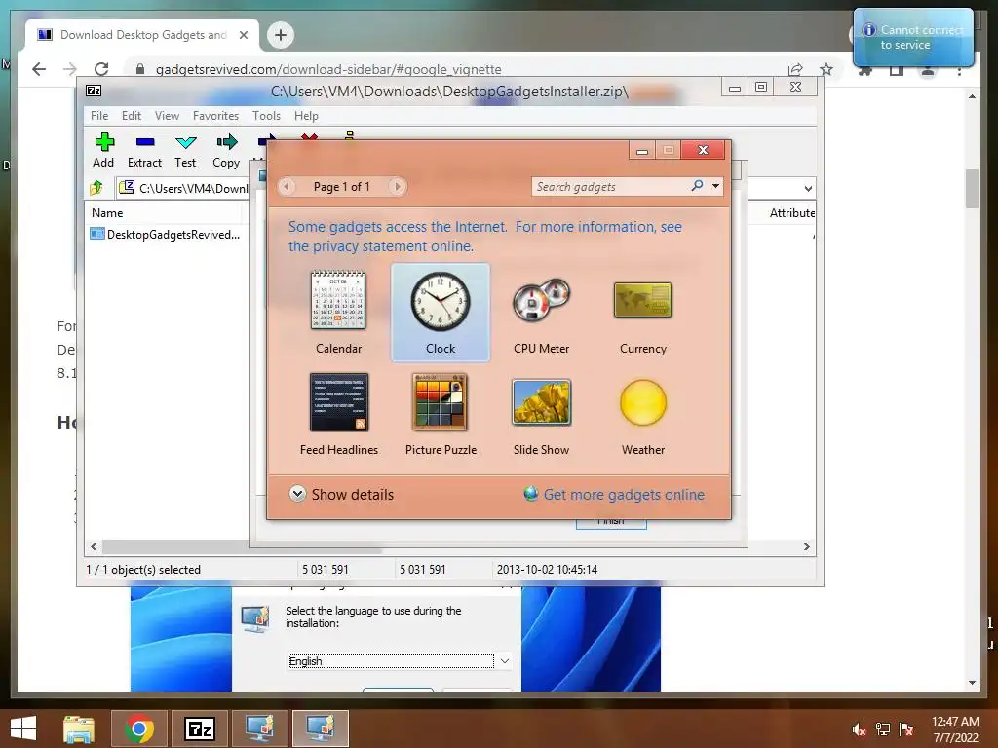Click Chrome page scrollbar down arrow
998x748 pixels.
click(x=972, y=683)
